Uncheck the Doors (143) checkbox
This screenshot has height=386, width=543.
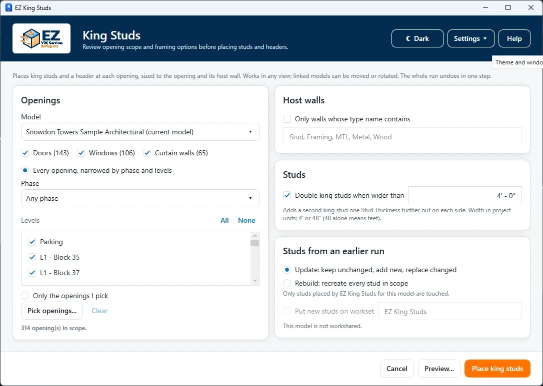click(25, 153)
